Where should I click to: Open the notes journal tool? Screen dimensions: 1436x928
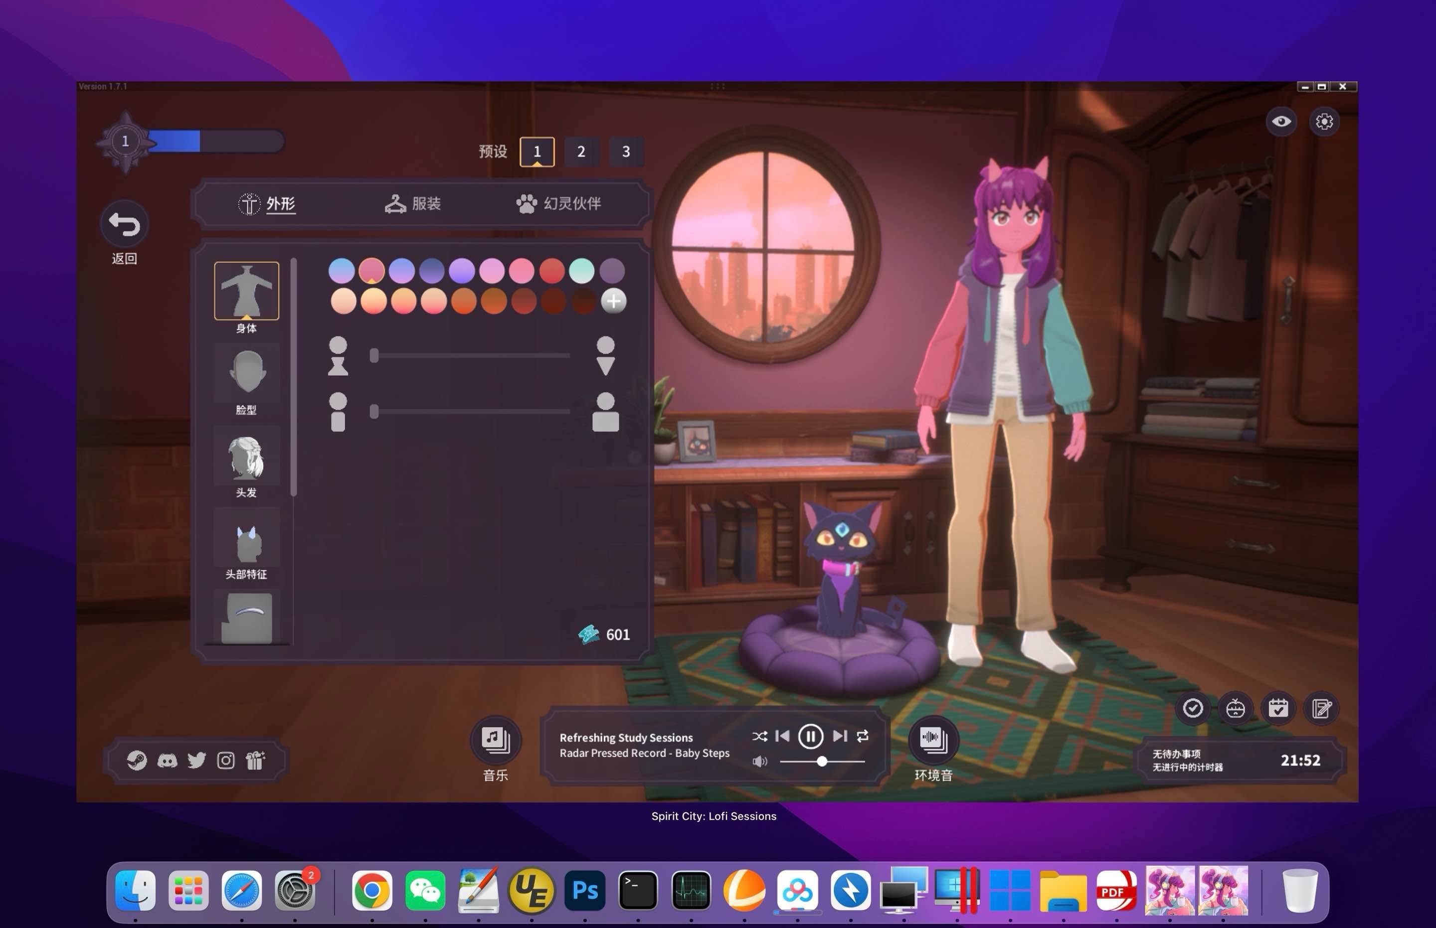pos(1321,708)
